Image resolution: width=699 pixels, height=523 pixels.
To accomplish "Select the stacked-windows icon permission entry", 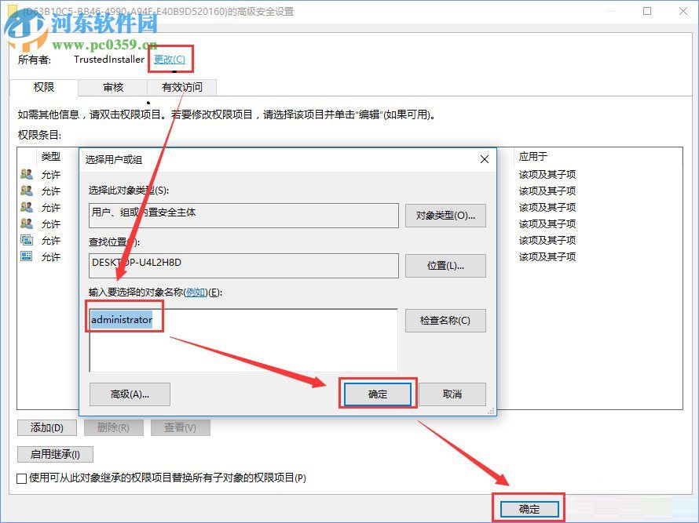I will point(25,239).
